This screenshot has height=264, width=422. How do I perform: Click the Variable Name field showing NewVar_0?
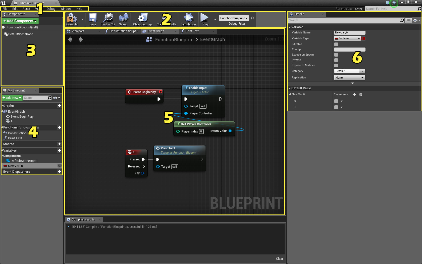(349, 32)
